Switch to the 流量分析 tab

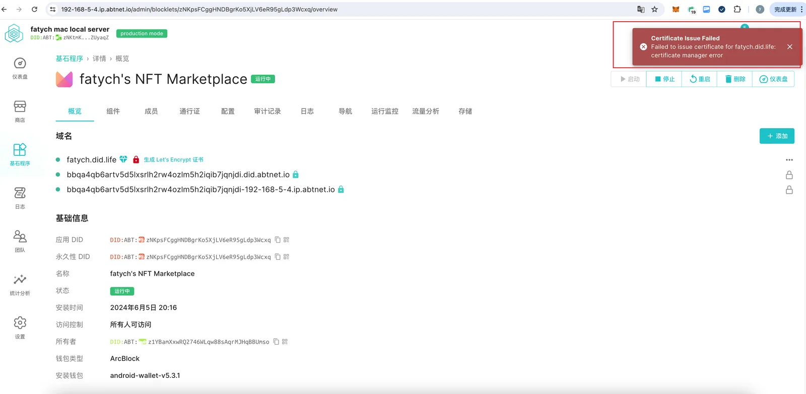(x=426, y=111)
